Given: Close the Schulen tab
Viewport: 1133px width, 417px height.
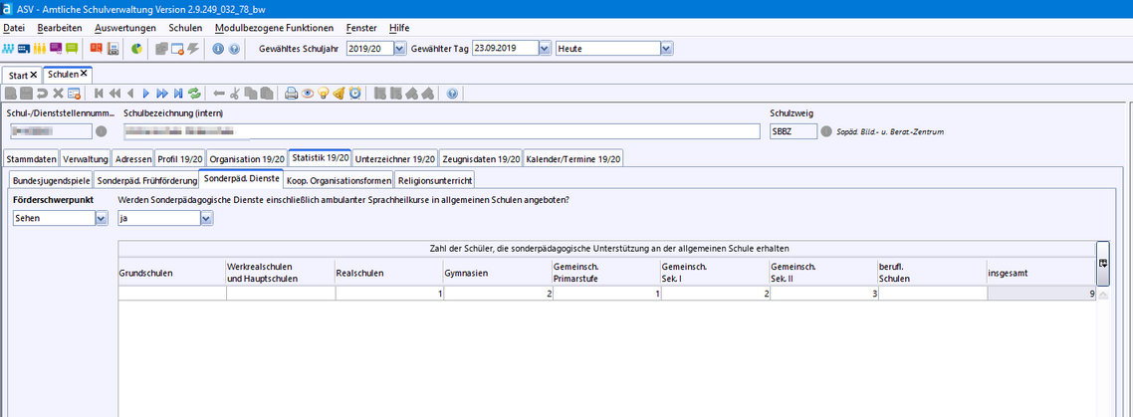Looking at the screenshot, I should 85,75.
